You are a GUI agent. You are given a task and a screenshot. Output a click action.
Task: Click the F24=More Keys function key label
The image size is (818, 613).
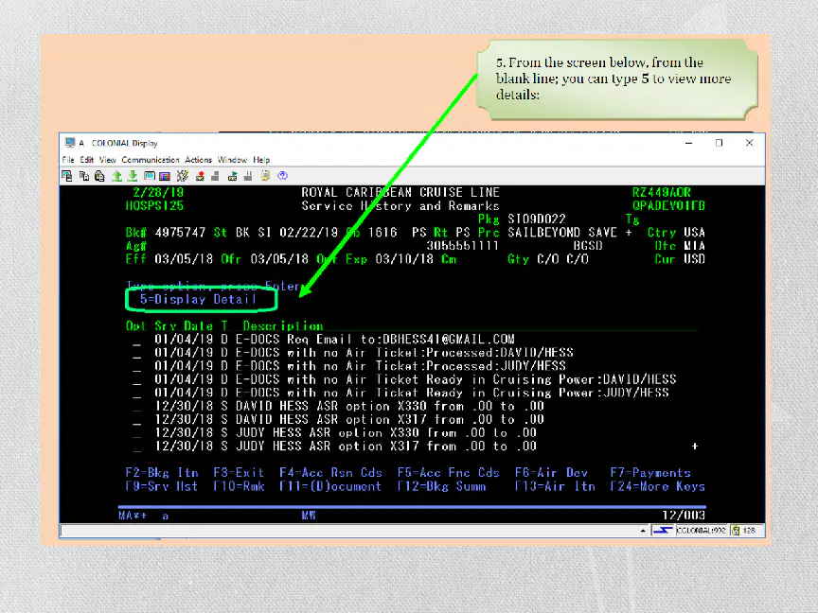pos(658,487)
